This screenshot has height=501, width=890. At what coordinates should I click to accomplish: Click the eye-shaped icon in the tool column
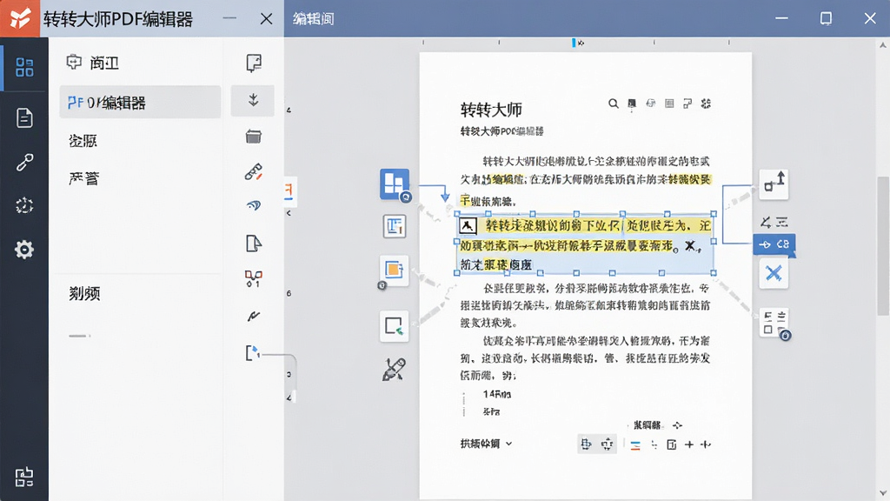(x=254, y=205)
